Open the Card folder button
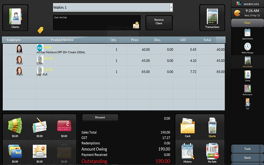Screen dimensions: 264x165 click(188, 127)
